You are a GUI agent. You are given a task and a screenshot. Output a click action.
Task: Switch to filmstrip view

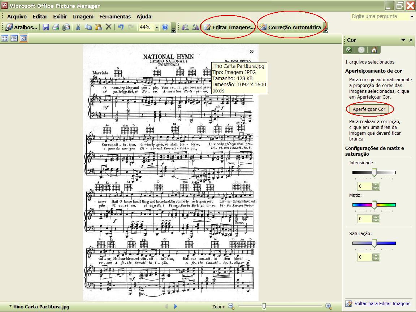tap(14, 39)
